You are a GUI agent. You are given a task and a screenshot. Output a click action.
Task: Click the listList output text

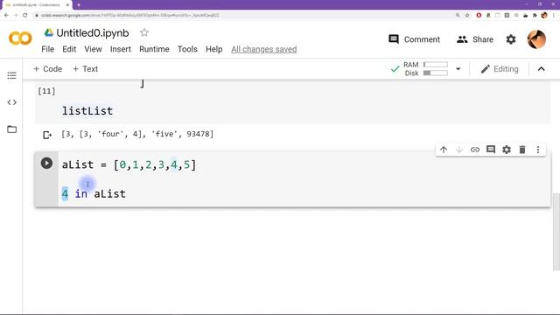137,134
